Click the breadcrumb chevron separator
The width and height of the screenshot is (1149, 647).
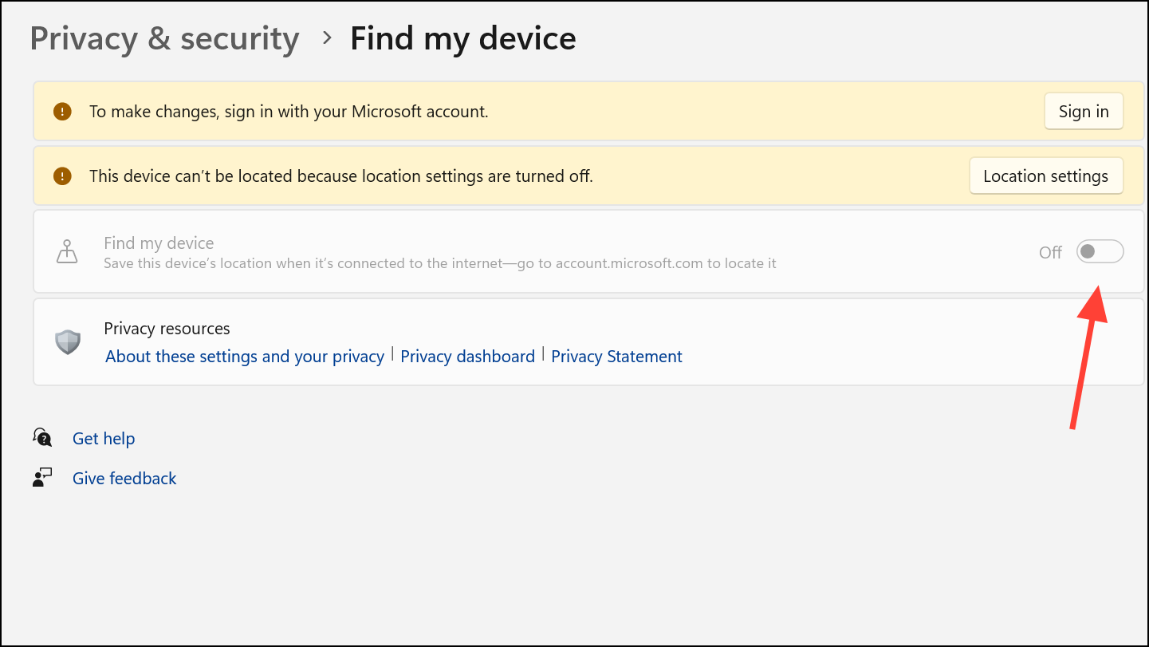[326, 37]
